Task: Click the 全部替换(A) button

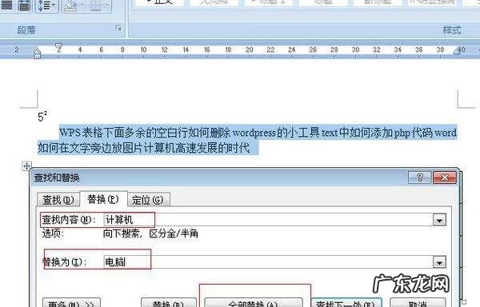Action: pyautogui.click(x=253, y=303)
